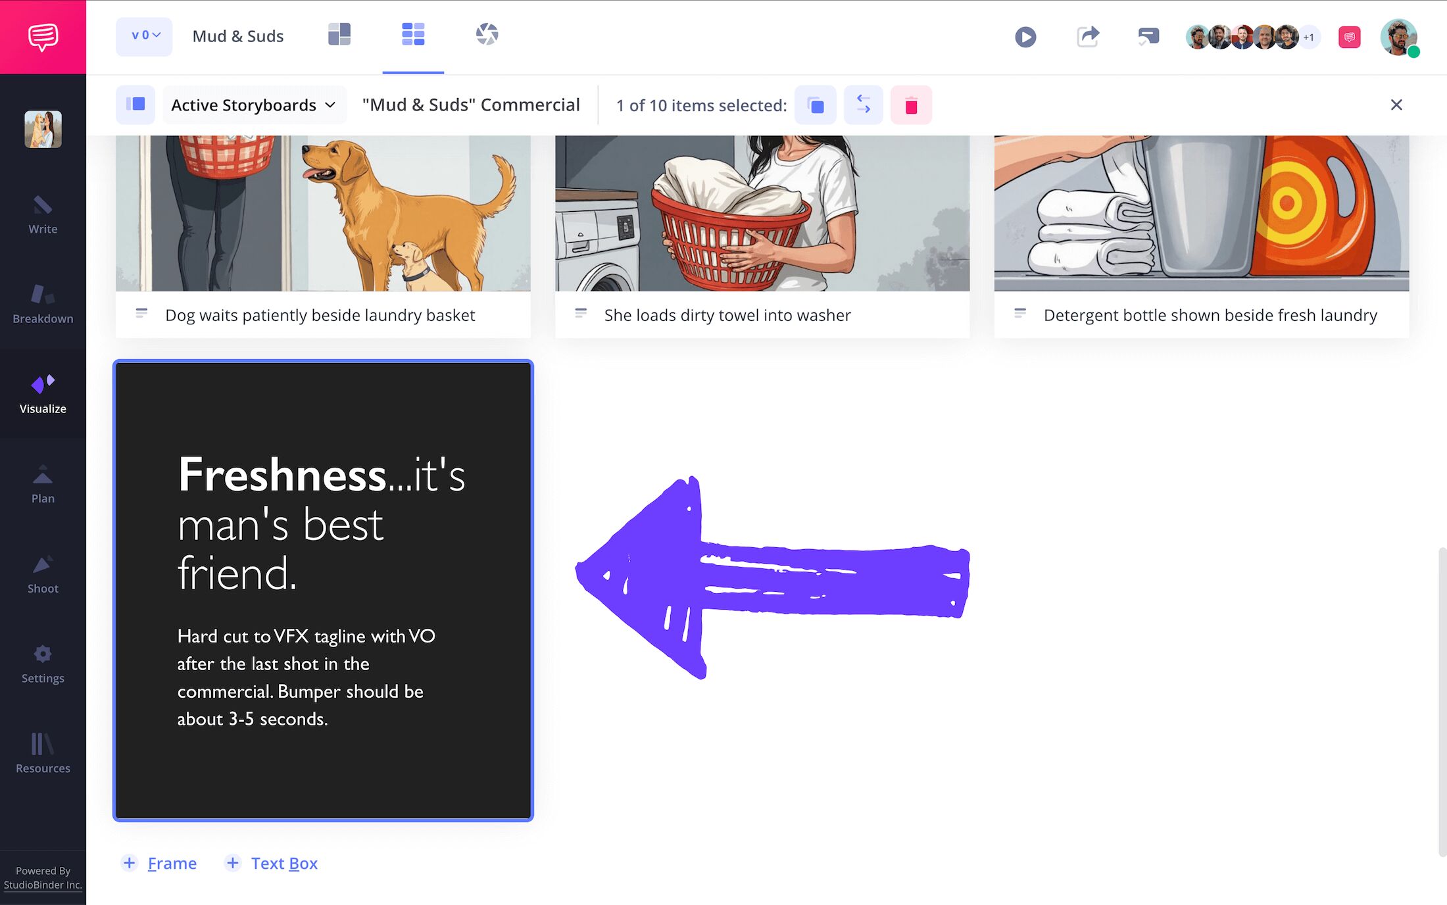The image size is (1447, 905).
Task: Open the comments panel icon
Action: [1148, 37]
